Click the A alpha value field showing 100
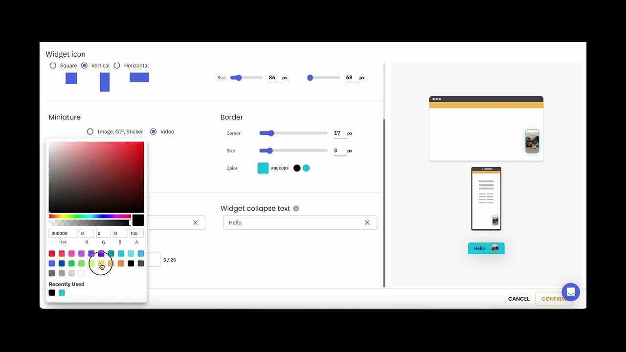The image size is (626, 352). tap(136, 233)
